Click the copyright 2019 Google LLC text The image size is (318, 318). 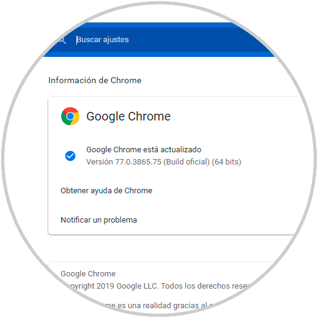pyautogui.click(x=113, y=286)
